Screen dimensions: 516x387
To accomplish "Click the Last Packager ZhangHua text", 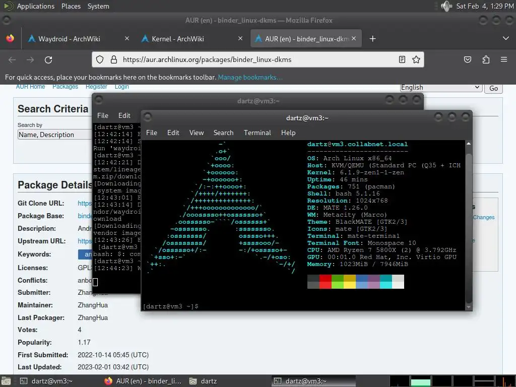I will point(93,317).
